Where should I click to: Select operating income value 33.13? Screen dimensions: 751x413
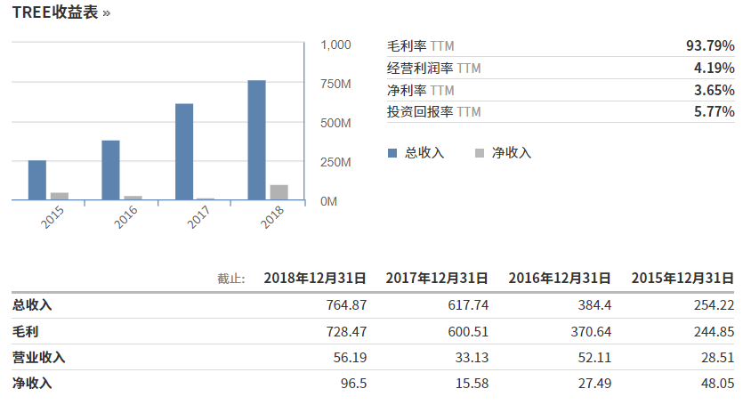pos(472,358)
